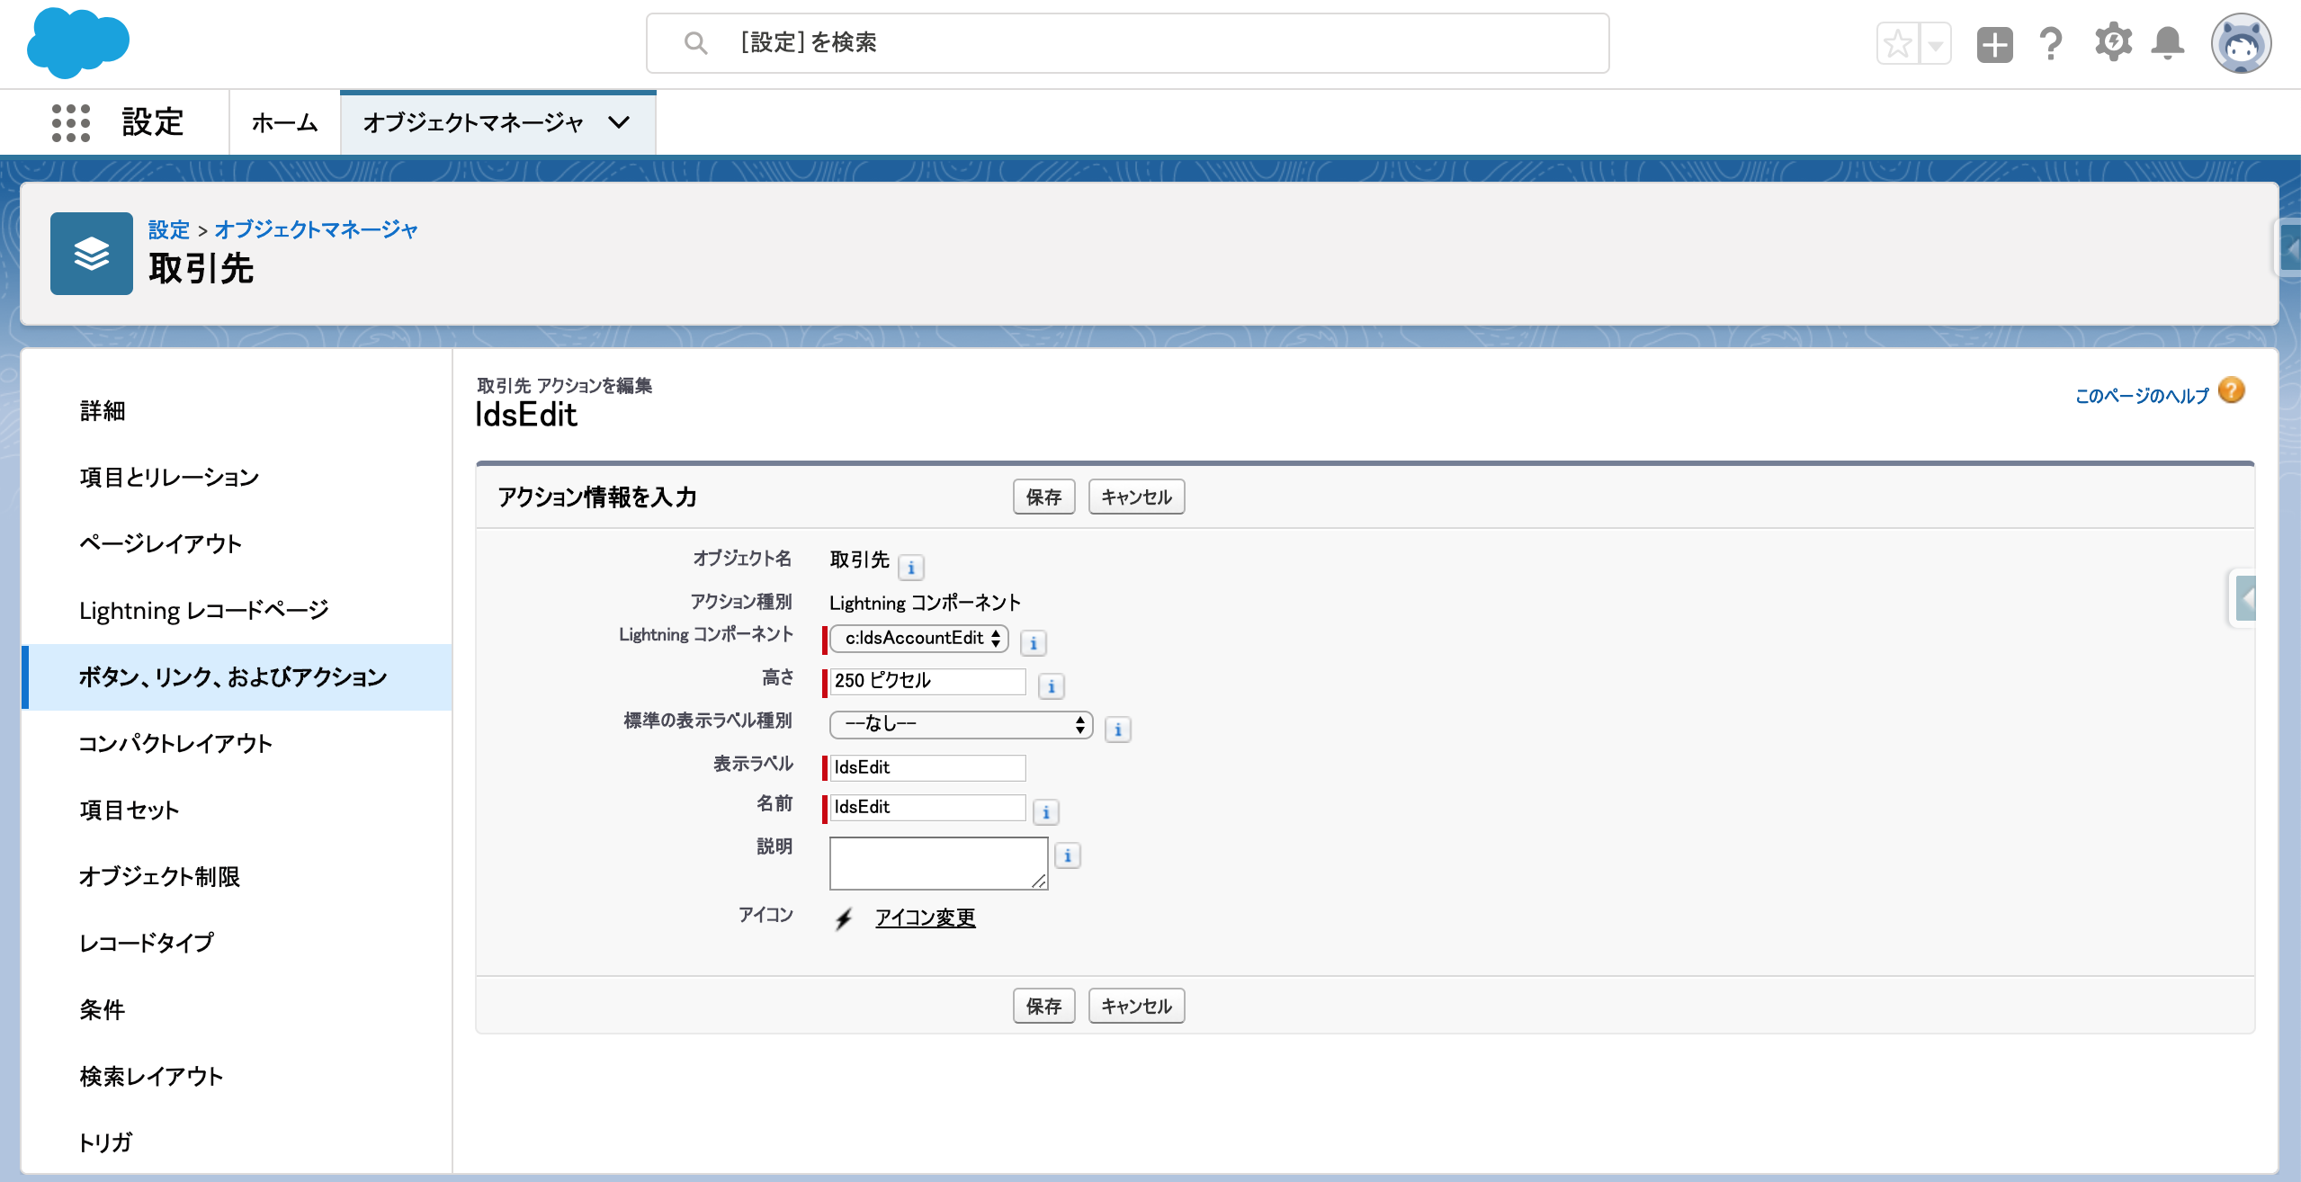Image resolution: width=2301 pixels, height=1182 pixels.
Task: Click info icon beside Lightning コンポーネント dropdown
Action: (x=1034, y=643)
